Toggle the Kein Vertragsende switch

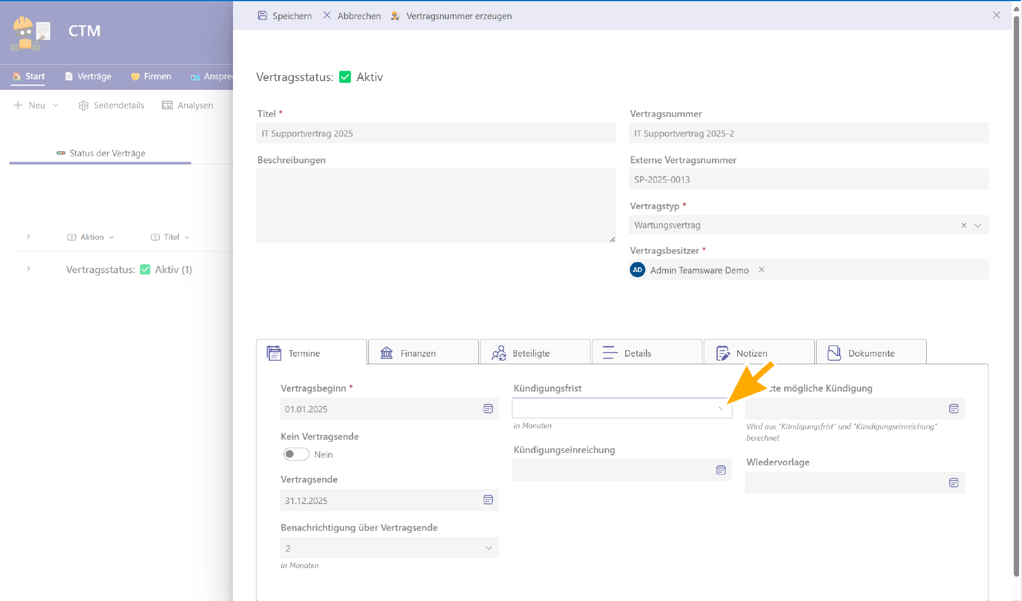click(296, 454)
